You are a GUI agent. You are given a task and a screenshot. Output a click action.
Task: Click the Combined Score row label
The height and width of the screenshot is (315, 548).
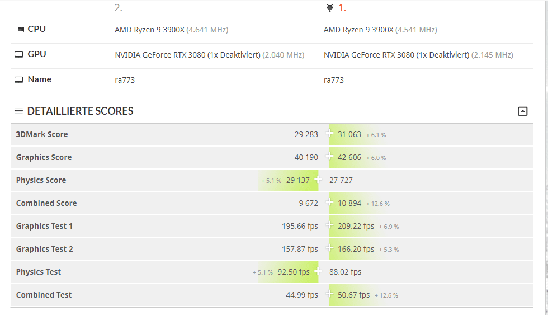[46, 203]
